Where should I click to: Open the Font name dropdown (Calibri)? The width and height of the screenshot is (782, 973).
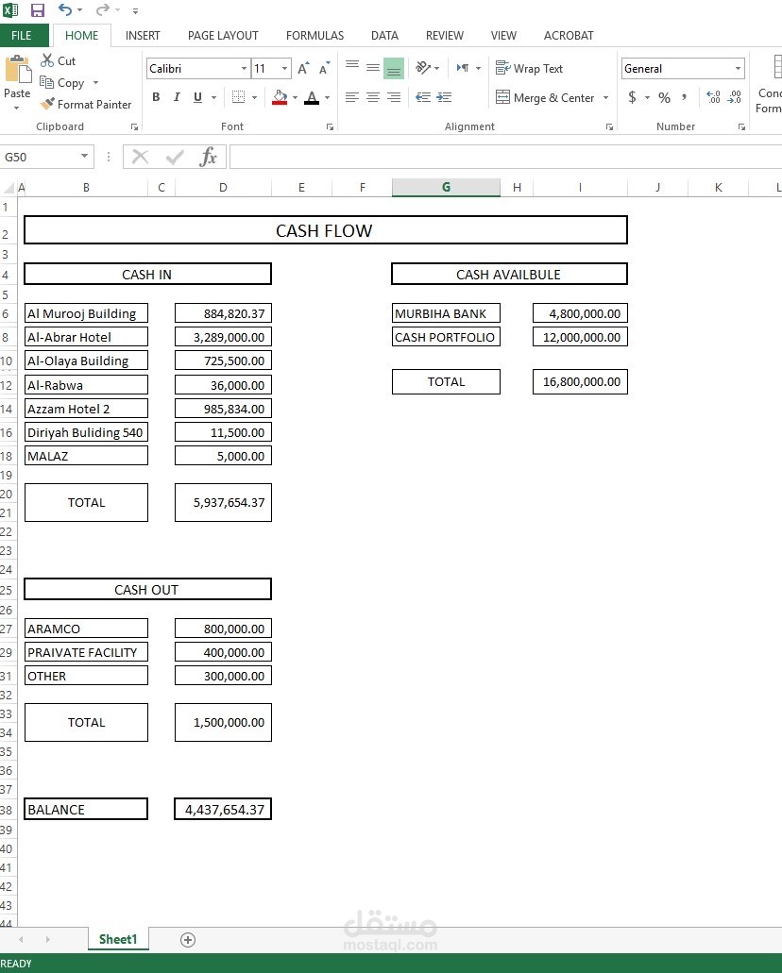click(244, 68)
